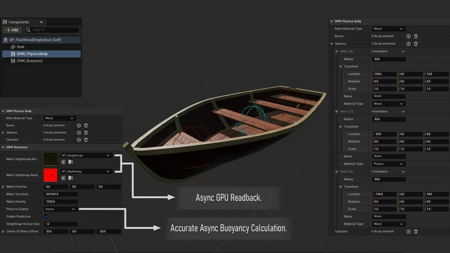Click browse-to-asset icon under RT_Heightmap
450x253 pixels.
tap(71, 162)
